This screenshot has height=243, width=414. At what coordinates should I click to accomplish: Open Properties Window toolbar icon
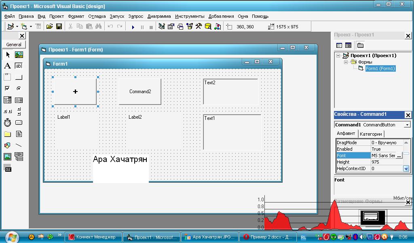tap(171, 26)
